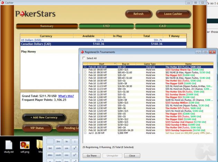Select the Play Money row
This screenshot has height=162, width=218.
click(49, 52)
